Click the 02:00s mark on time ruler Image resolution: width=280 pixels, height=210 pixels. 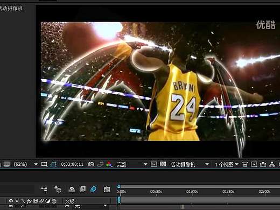point(264,192)
